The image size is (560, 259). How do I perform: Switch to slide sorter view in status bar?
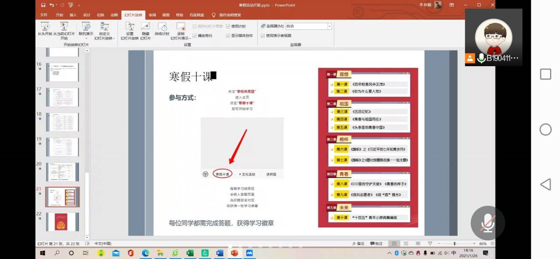pyautogui.click(x=406, y=244)
